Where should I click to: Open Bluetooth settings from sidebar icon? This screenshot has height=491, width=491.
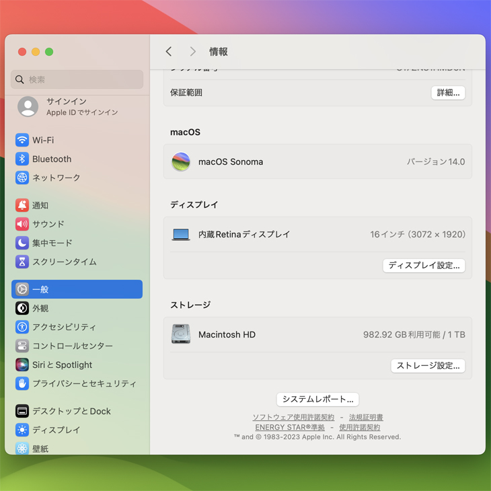(22, 159)
